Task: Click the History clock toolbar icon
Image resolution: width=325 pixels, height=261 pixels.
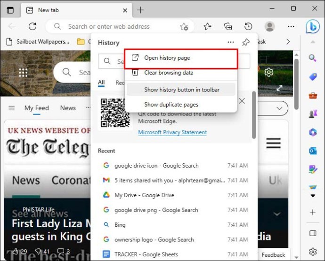Action: pyautogui.click(x=248, y=26)
